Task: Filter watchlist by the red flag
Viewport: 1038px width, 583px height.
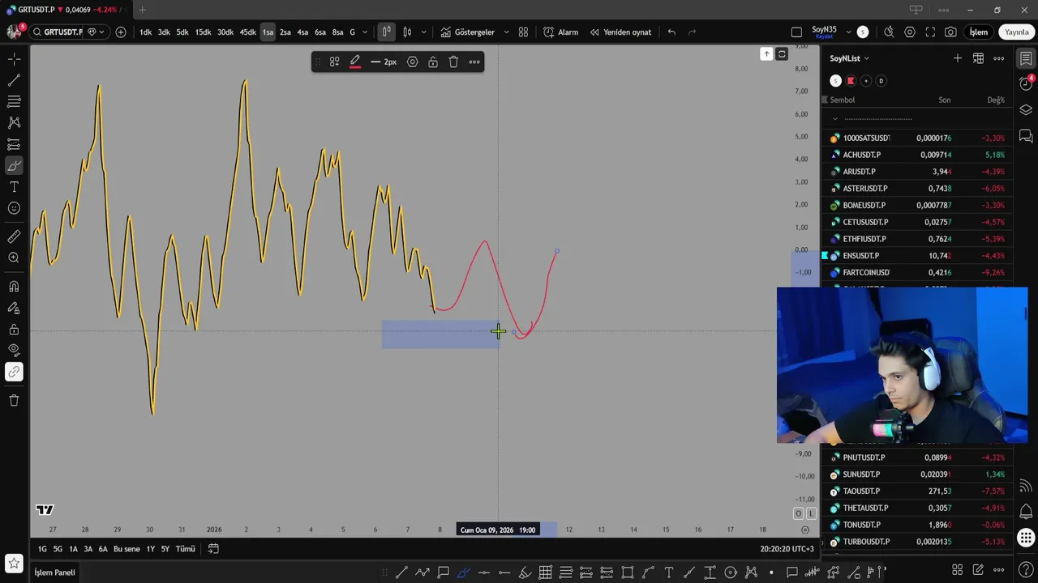Action: 851,81
